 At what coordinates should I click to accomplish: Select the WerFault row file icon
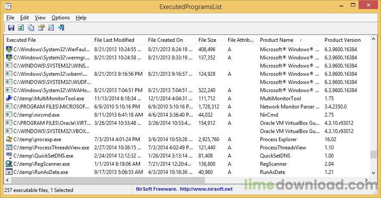pos(9,49)
